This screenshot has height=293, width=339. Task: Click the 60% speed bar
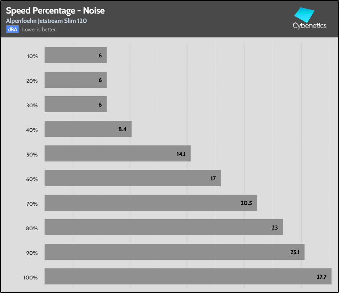[132, 178]
